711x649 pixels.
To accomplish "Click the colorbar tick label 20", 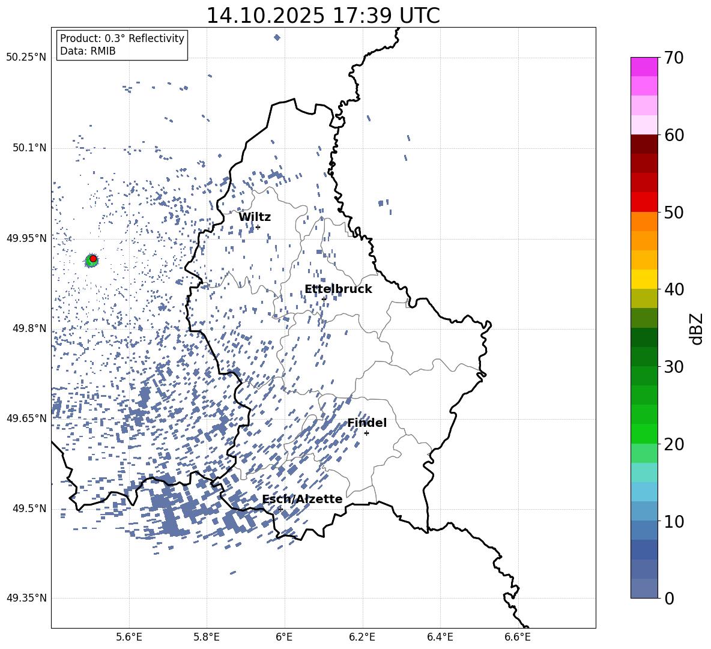I will 674,444.
